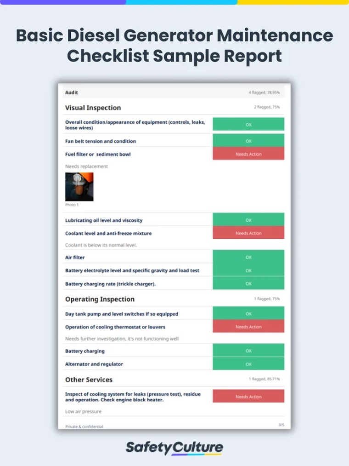
Task: Click Needs Action for cooling thermostat or louvers
Action: pos(248,327)
